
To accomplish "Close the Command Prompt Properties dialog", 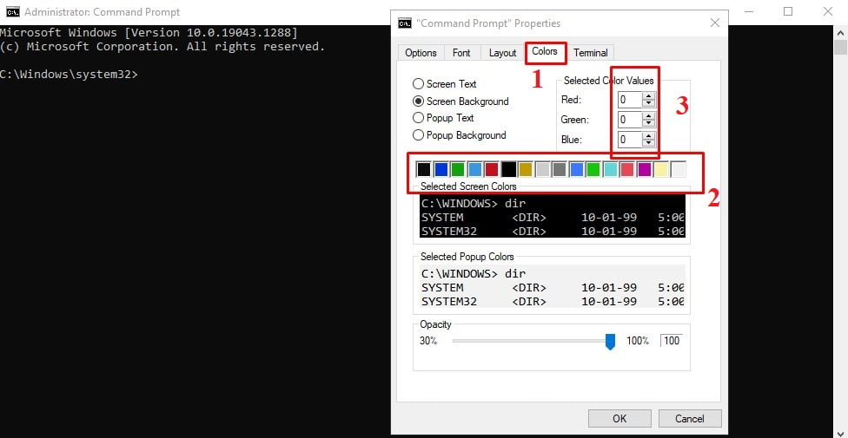I will coord(714,23).
